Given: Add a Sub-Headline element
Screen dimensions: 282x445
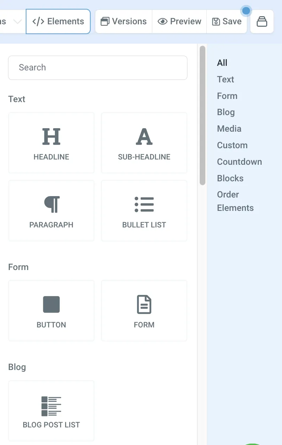Looking at the screenshot, I should 144,143.
